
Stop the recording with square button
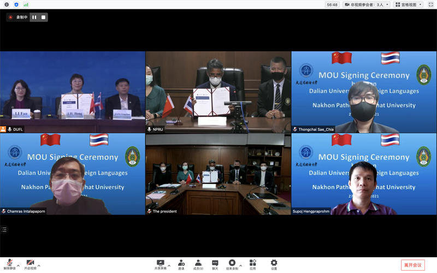tap(43, 17)
